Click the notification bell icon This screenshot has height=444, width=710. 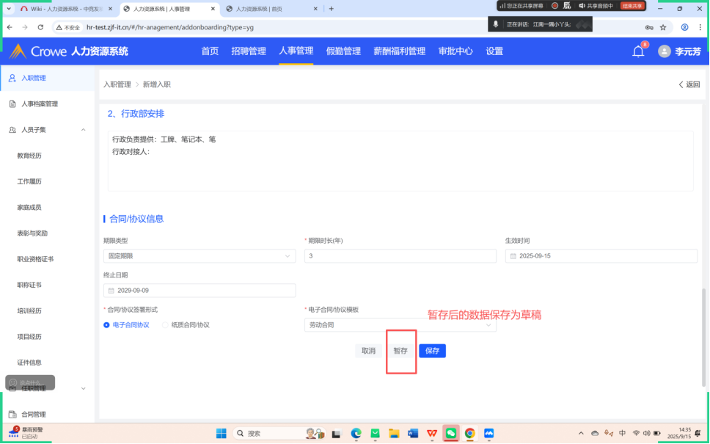click(638, 51)
